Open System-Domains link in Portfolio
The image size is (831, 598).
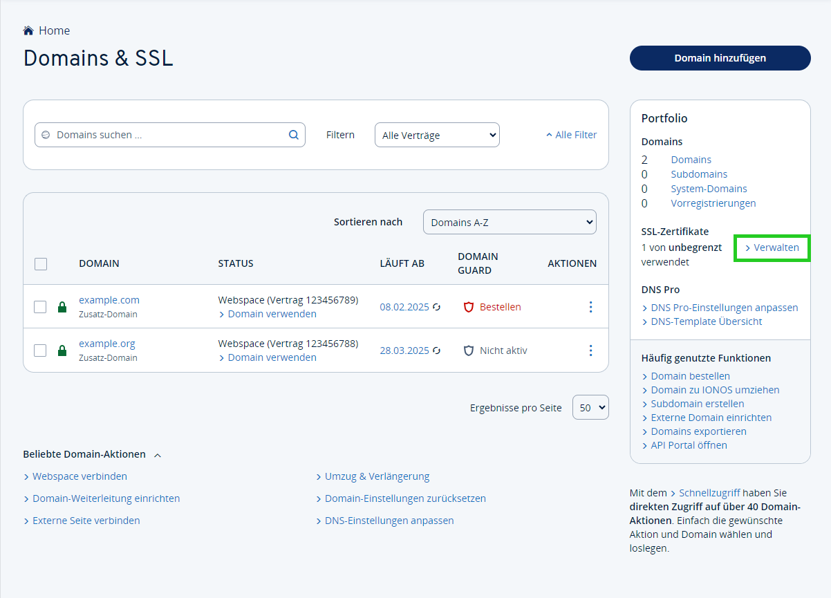click(709, 189)
